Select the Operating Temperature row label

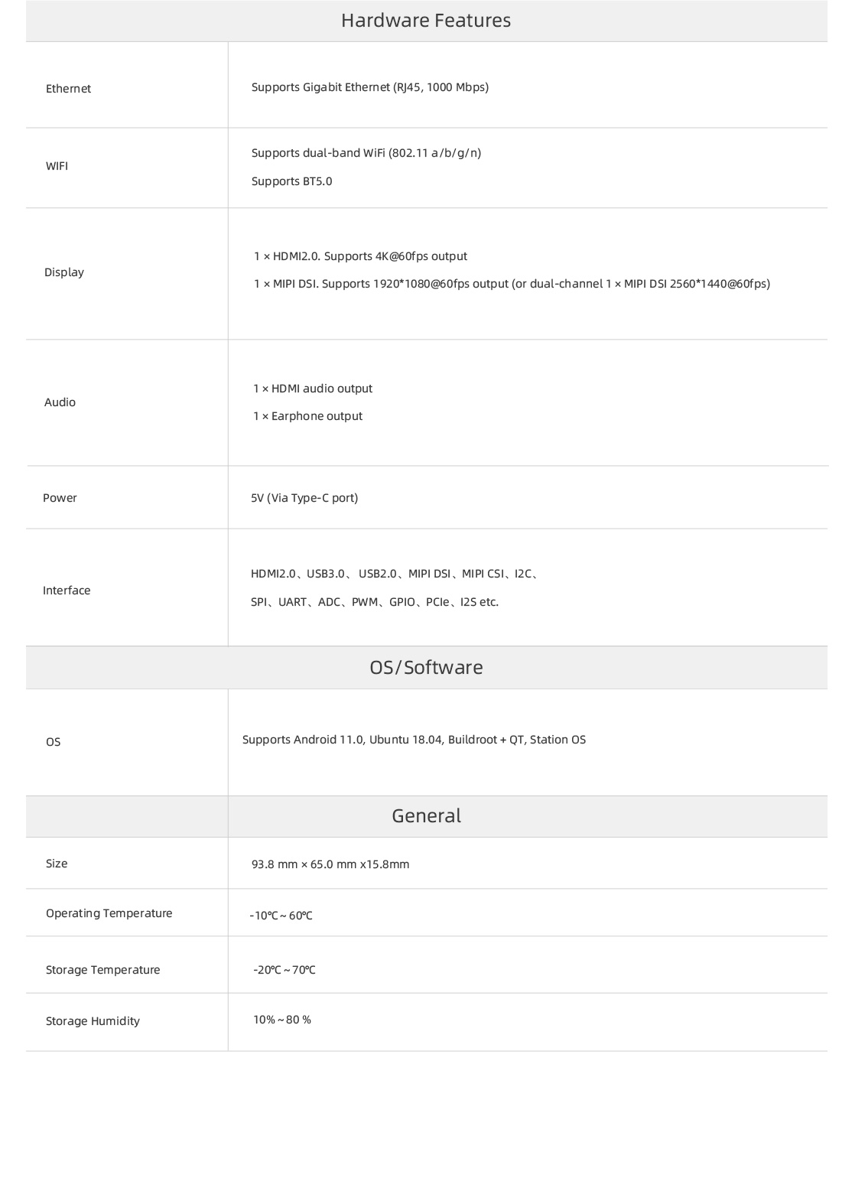click(109, 913)
